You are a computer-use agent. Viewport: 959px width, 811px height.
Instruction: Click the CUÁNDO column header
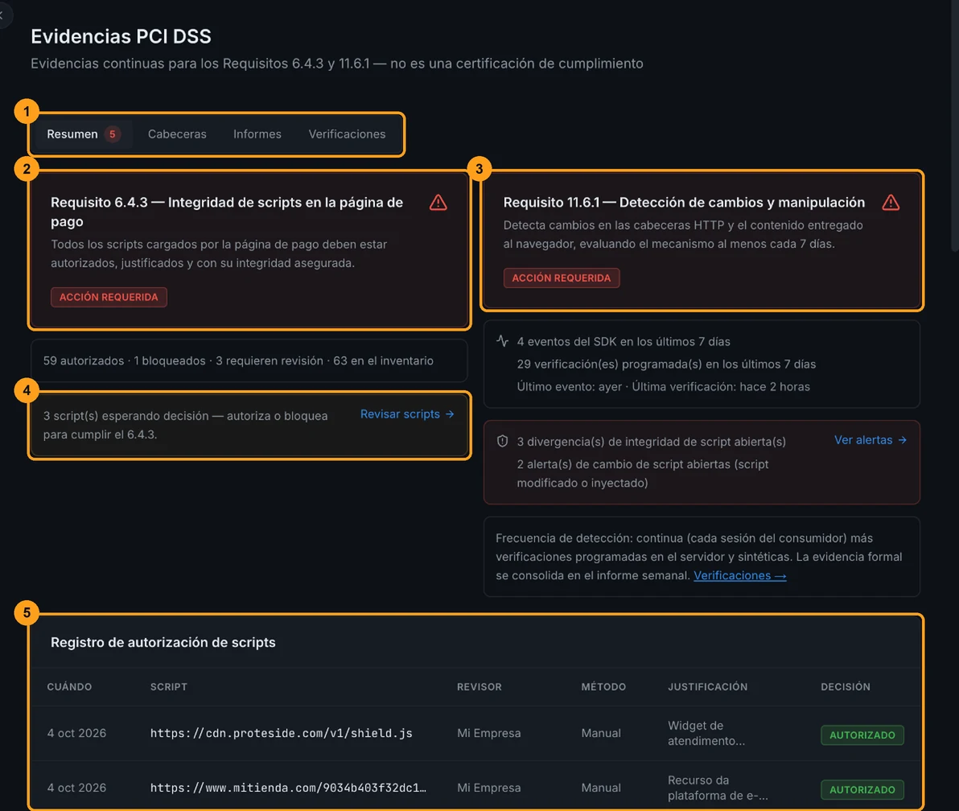[x=69, y=687]
